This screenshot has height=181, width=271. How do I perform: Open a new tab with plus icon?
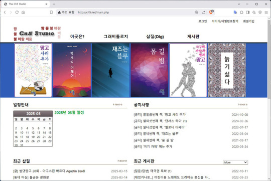54,4
